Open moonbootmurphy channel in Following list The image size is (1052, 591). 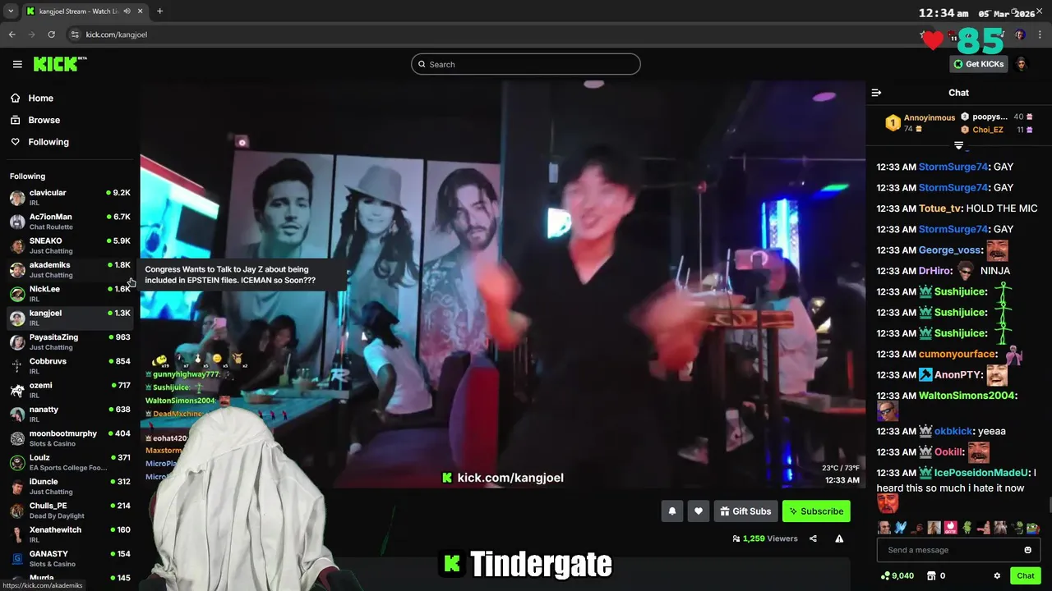(70, 438)
